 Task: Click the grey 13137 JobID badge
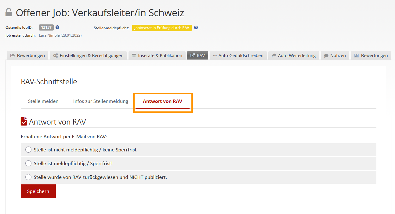[46, 27]
